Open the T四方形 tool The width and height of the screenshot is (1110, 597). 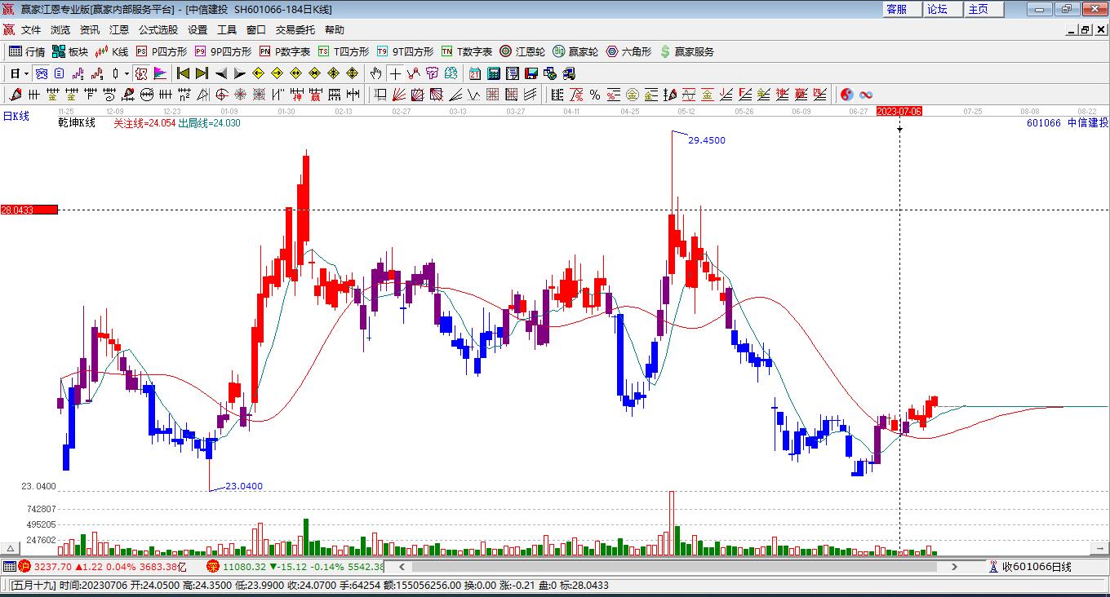[x=344, y=51]
